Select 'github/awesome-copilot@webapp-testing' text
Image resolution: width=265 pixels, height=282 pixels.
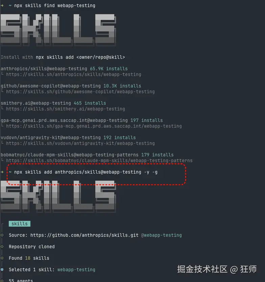[x=51, y=86]
